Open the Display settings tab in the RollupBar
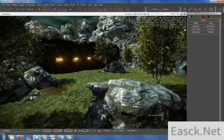The width and height of the screenshot is (224, 140). 201,16
